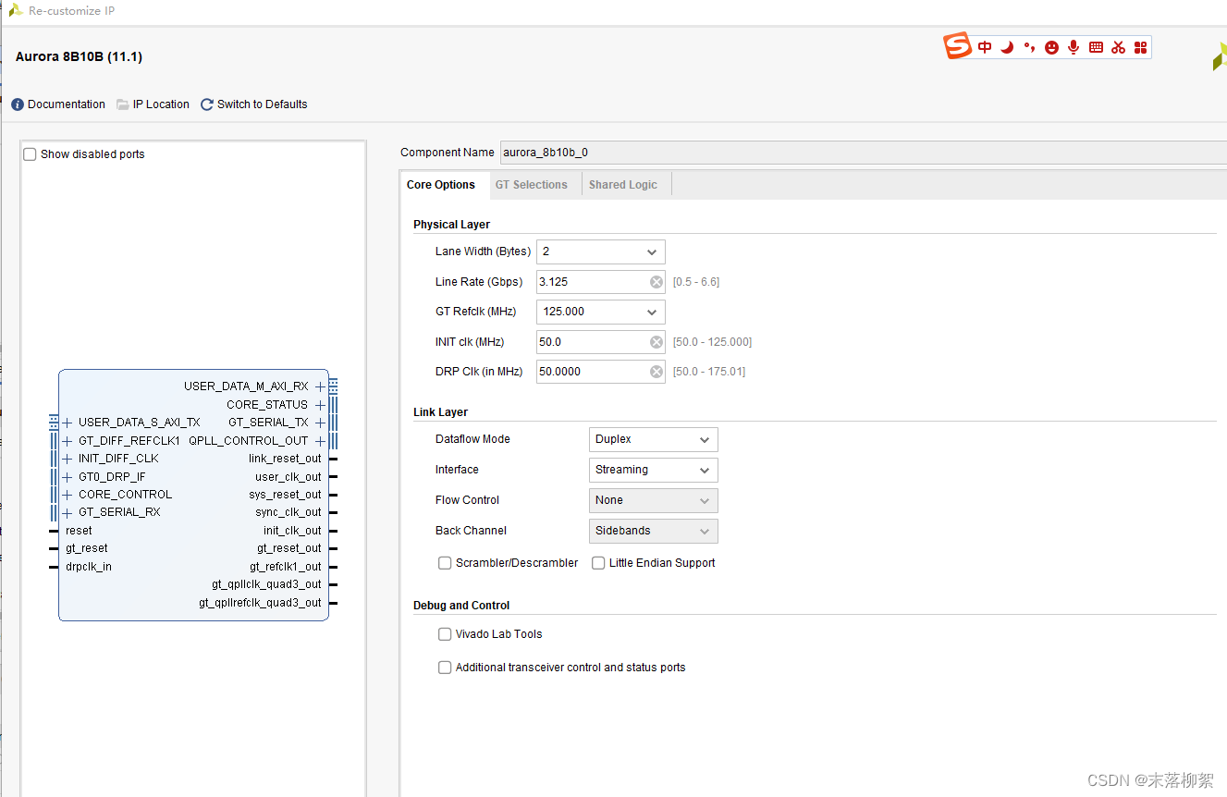Open Documentation via the info icon
This screenshot has height=797, width=1227.
pos(18,104)
